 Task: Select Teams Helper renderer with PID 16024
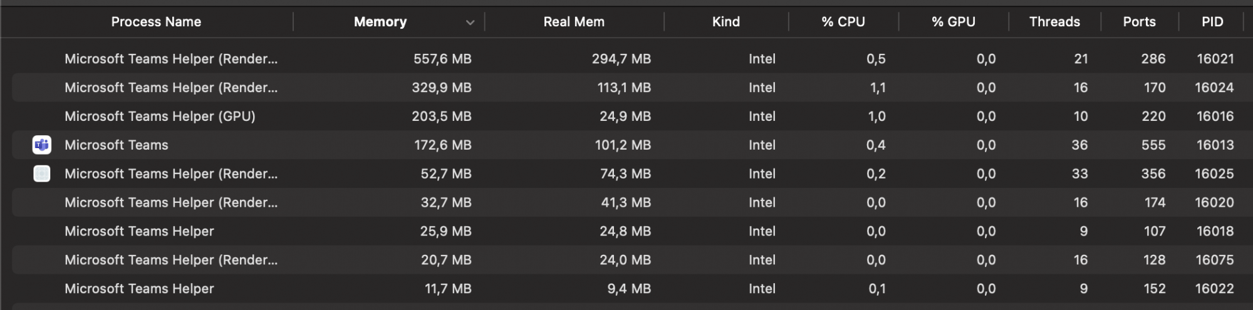point(171,88)
